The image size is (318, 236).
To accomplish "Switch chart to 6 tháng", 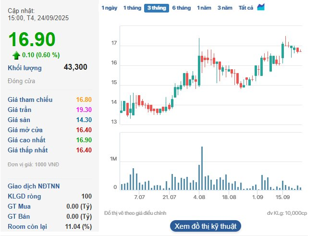I will click(181, 8).
